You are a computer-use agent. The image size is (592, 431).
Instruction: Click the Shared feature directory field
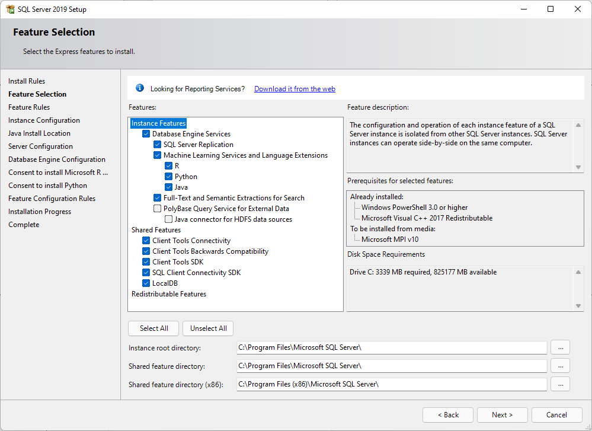(392, 366)
